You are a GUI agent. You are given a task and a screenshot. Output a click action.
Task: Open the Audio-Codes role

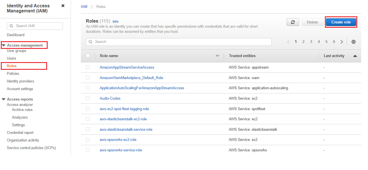(x=110, y=99)
